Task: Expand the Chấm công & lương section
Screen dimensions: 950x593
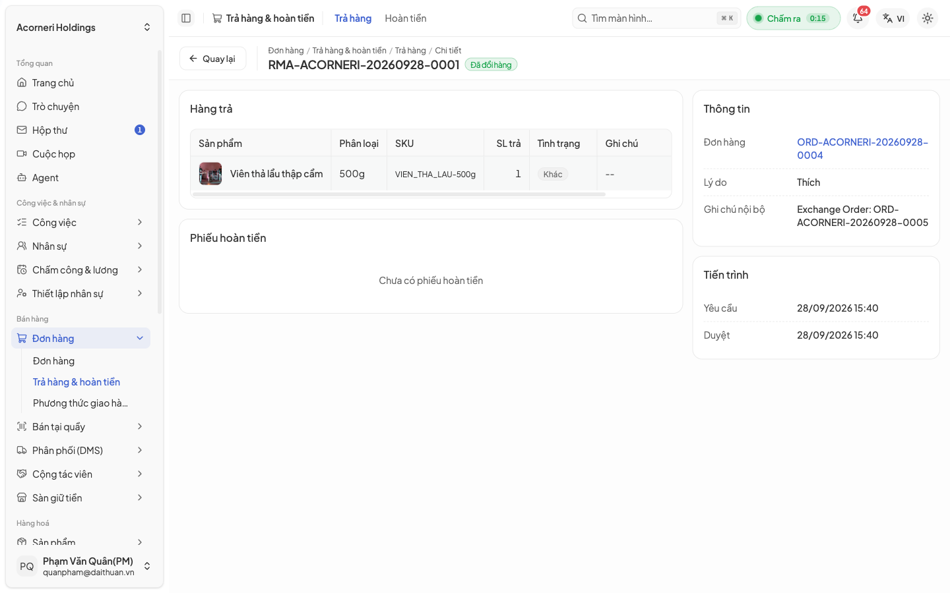Action: (80, 270)
